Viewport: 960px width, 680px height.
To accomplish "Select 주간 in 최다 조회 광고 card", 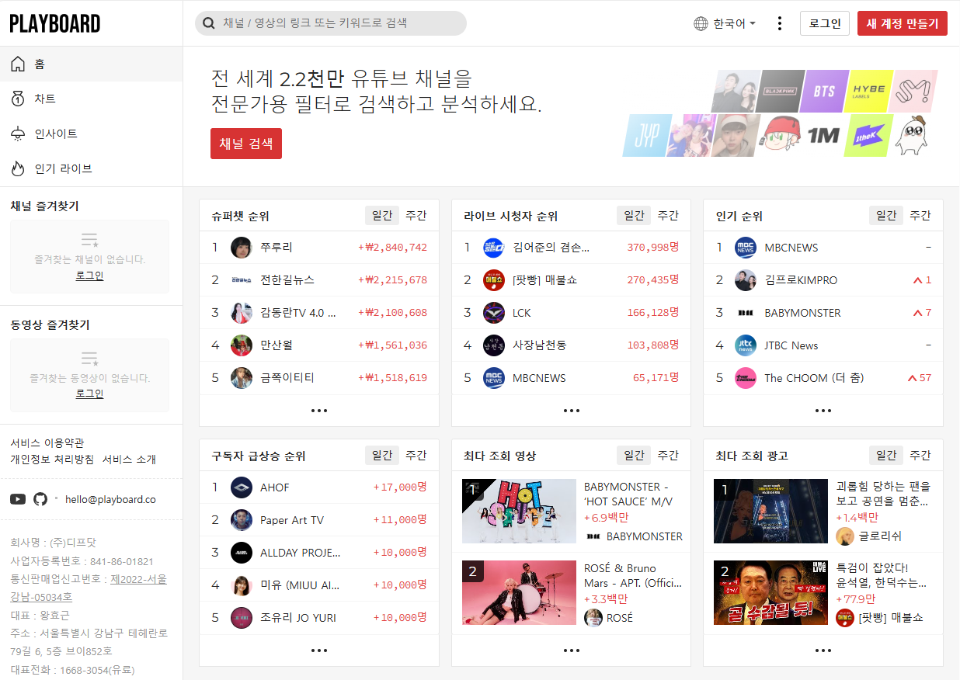I will coord(920,456).
